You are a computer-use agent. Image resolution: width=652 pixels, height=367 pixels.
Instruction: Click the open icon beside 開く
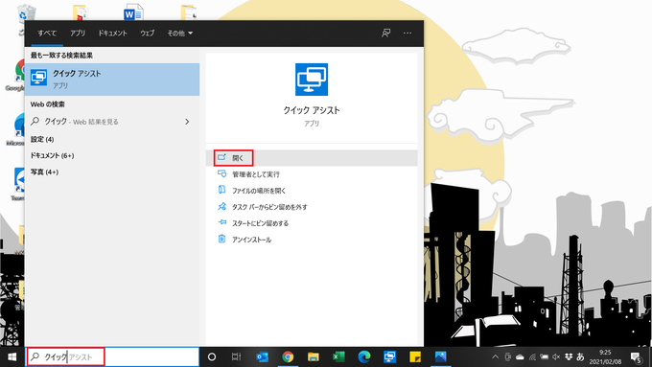222,157
